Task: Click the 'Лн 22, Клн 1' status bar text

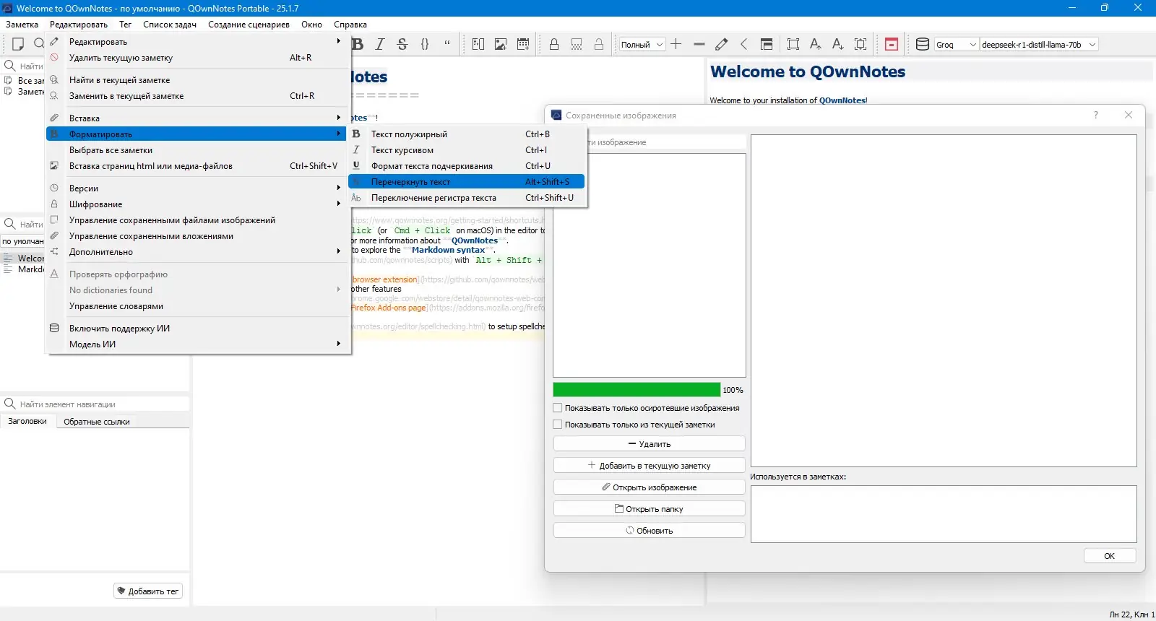Action: pyautogui.click(x=1131, y=615)
